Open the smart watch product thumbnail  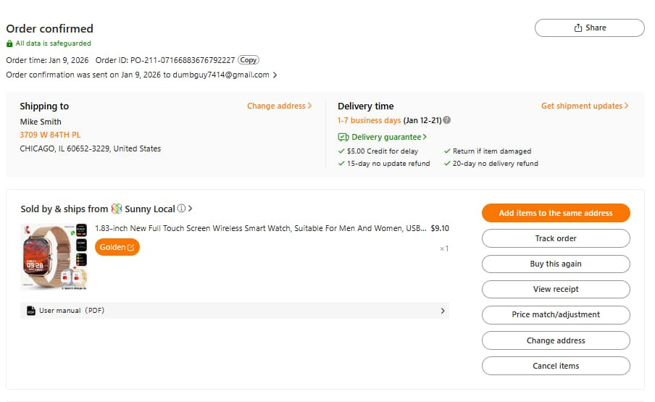[54, 257]
